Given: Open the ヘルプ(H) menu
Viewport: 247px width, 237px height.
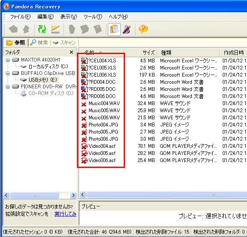Looking at the screenshot, I should 118,17.
